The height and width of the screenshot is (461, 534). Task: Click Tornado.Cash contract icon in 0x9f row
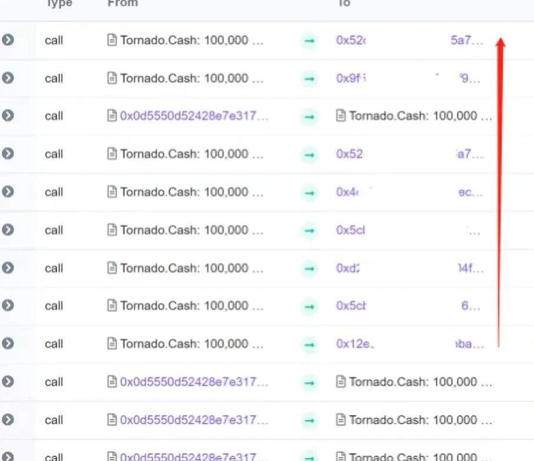pos(112,78)
